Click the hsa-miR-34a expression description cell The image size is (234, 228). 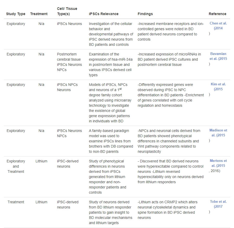tap(111, 65)
